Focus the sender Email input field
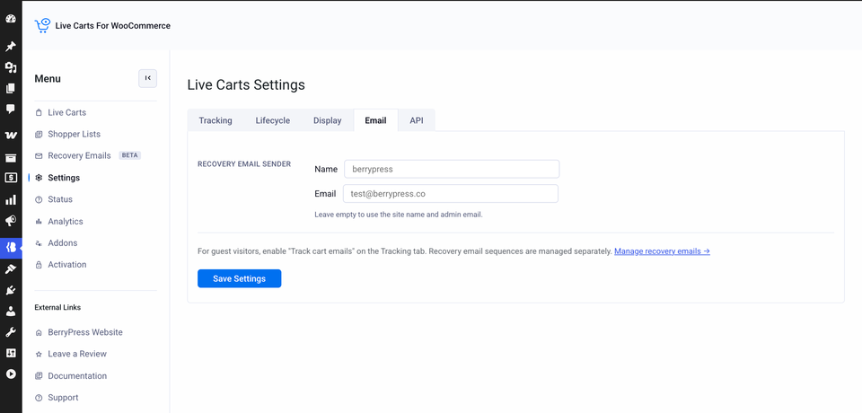The width and height of the screenshot is (862, 413). (x=451, y=194)
